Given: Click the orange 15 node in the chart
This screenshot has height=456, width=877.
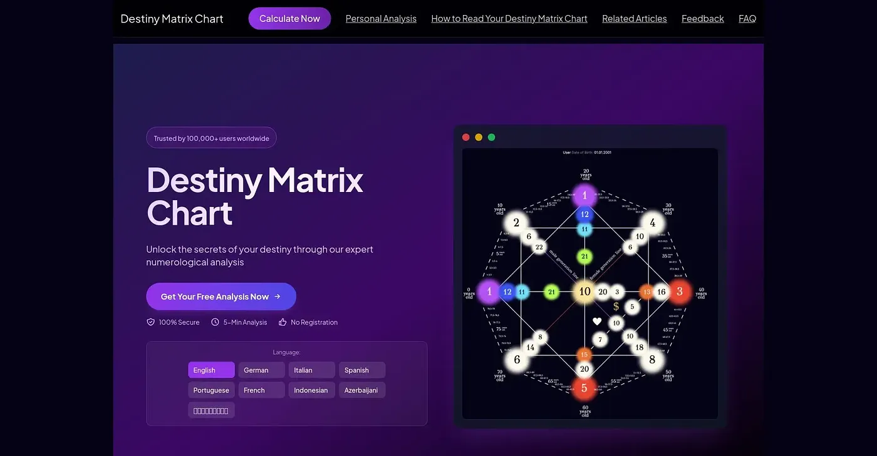Looking at the screenshot, I should [x=584, y=355].
